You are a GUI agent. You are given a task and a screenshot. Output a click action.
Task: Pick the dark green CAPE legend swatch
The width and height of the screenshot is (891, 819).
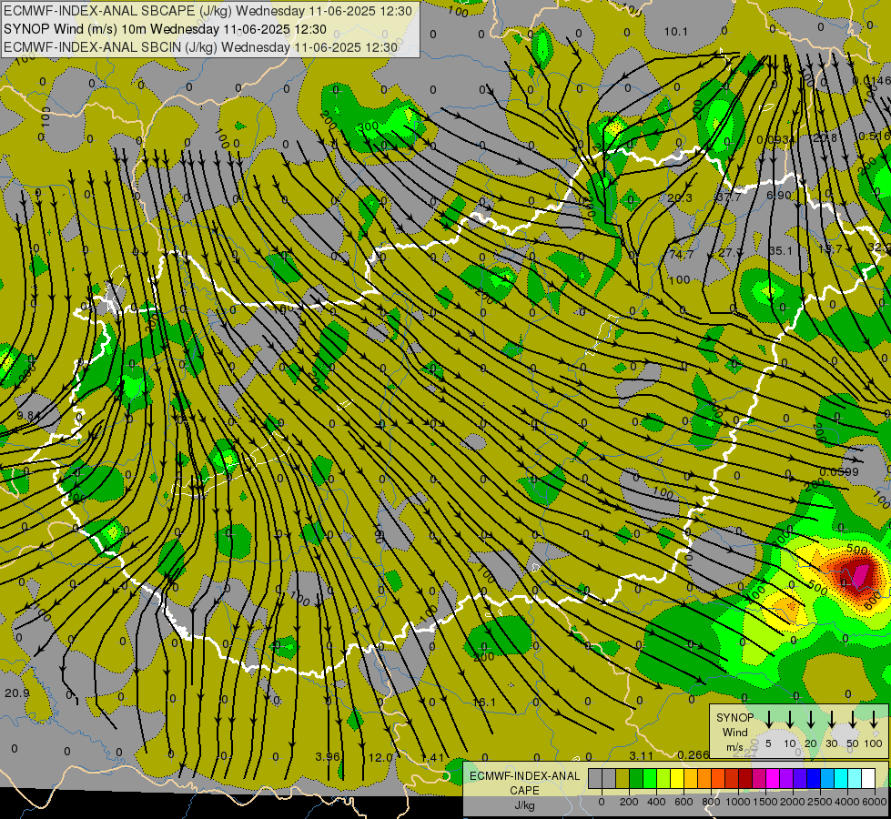(x=636, y=778)
